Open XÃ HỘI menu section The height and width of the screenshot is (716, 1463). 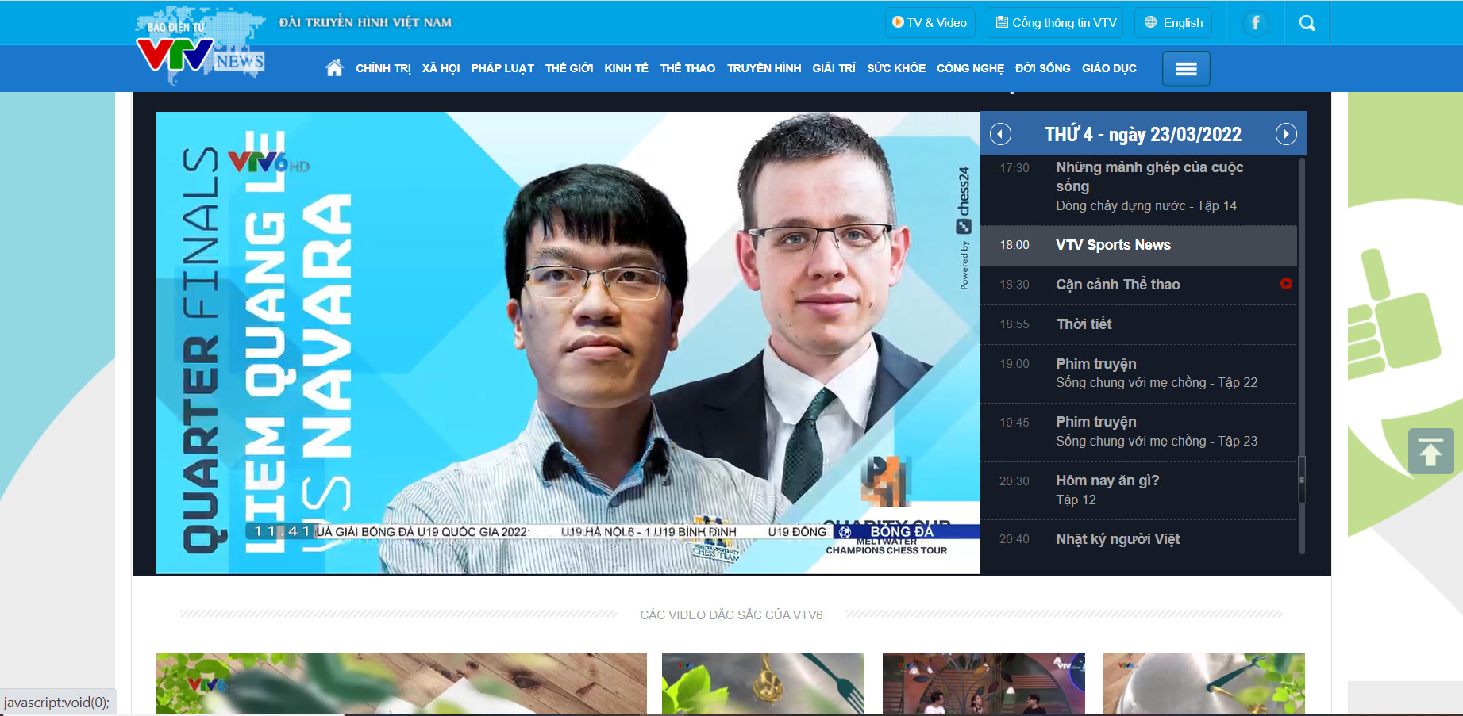point(441,68)
